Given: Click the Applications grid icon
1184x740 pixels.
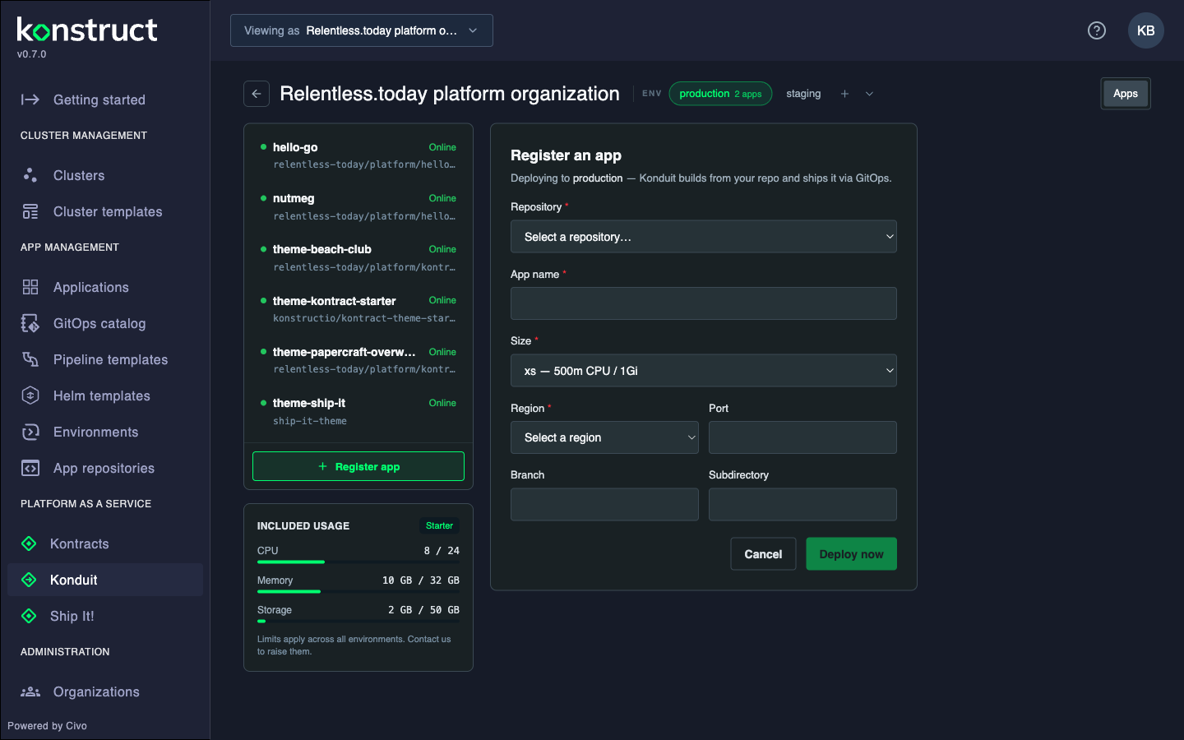Looking at the screenshot, I should pyautogui.click(x=30, y=287).
